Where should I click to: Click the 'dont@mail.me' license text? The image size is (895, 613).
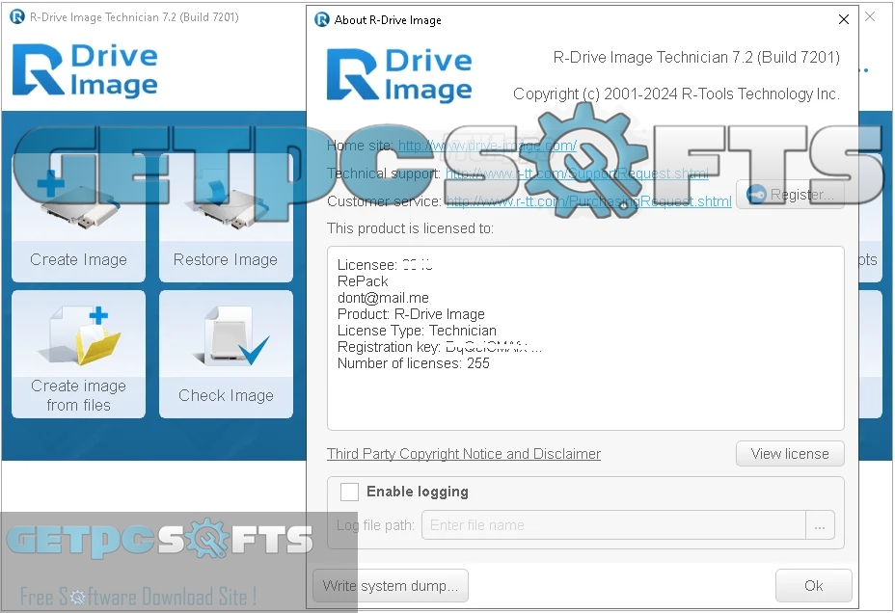coord(383,298)
